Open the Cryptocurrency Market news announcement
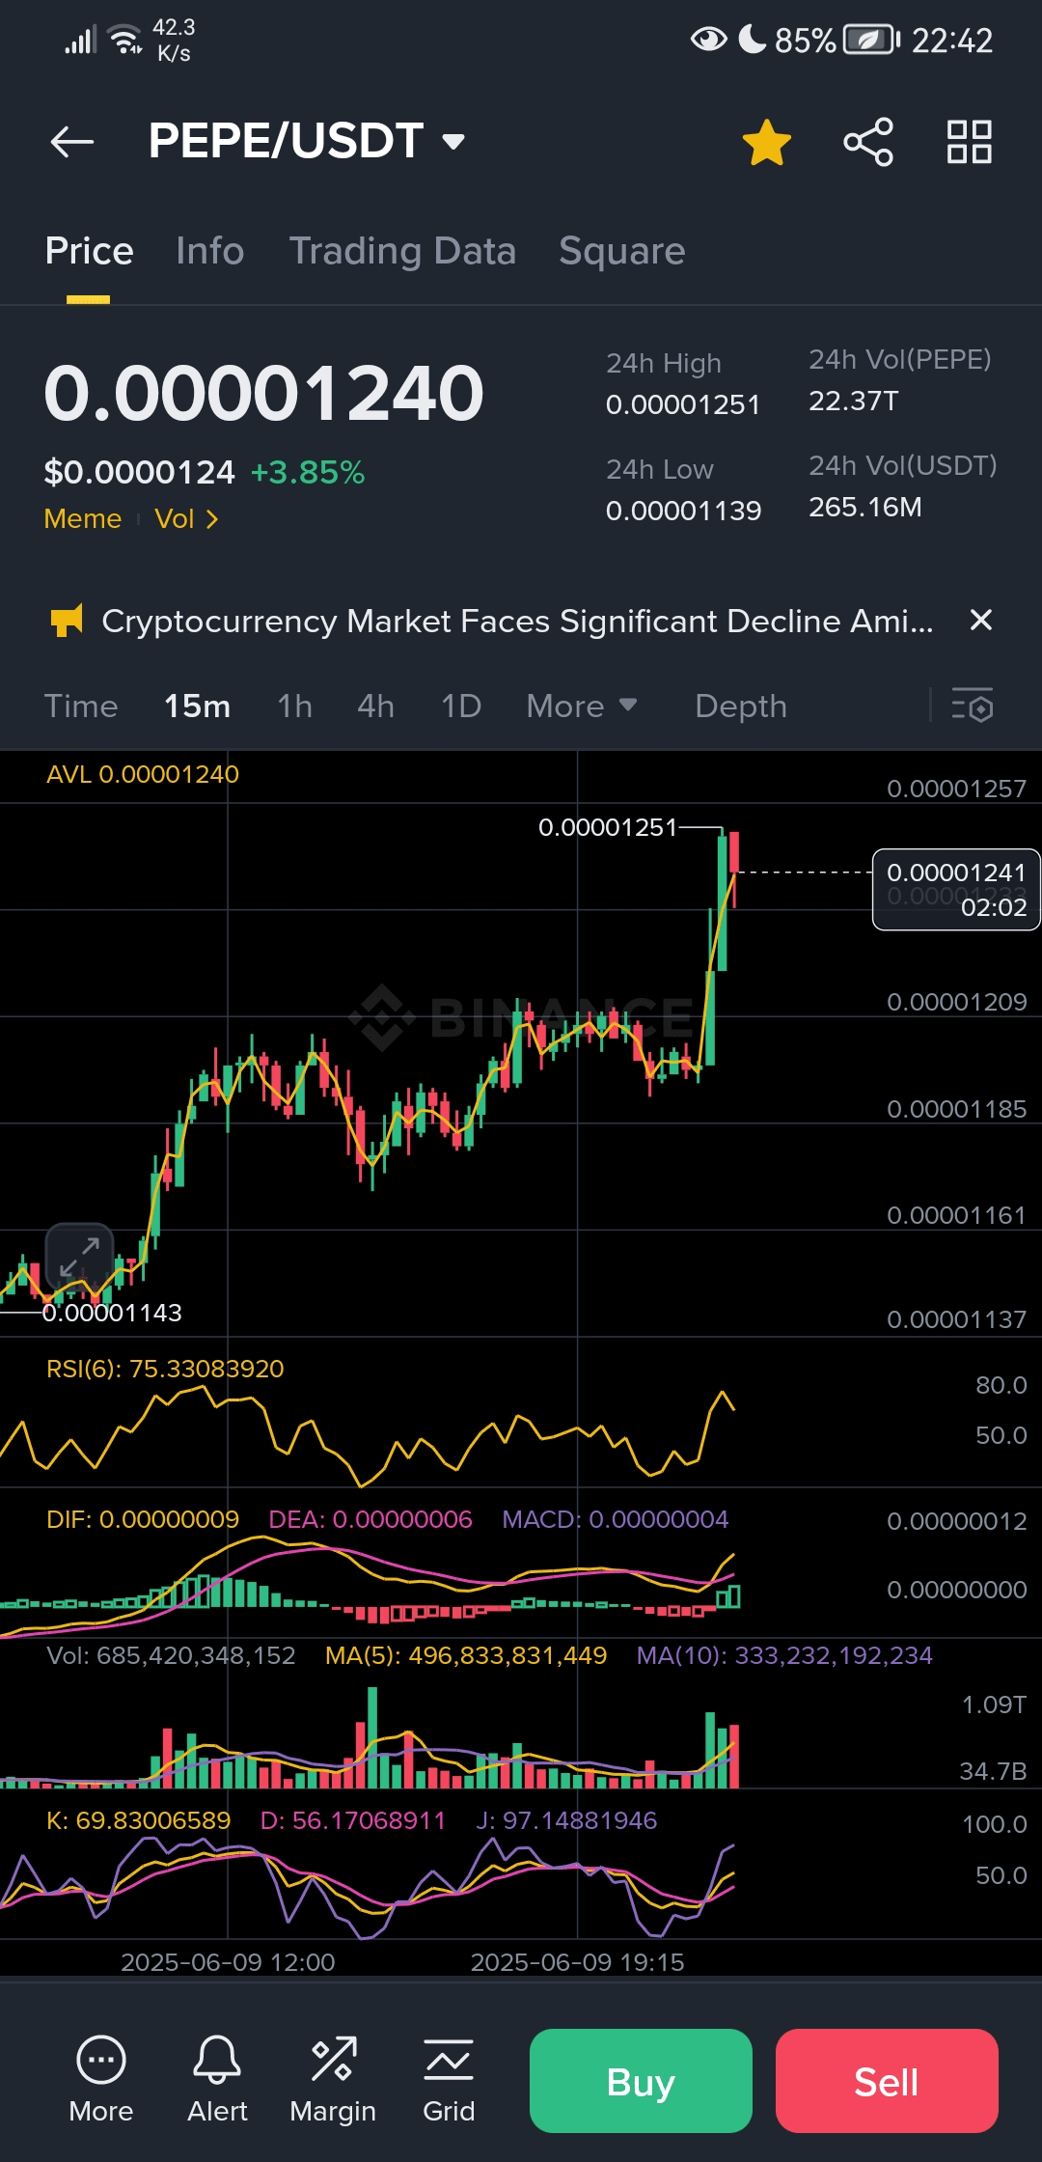 point(517,621)
